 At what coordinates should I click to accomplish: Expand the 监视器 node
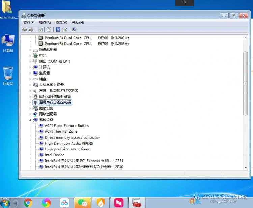[x=30, y=73]
